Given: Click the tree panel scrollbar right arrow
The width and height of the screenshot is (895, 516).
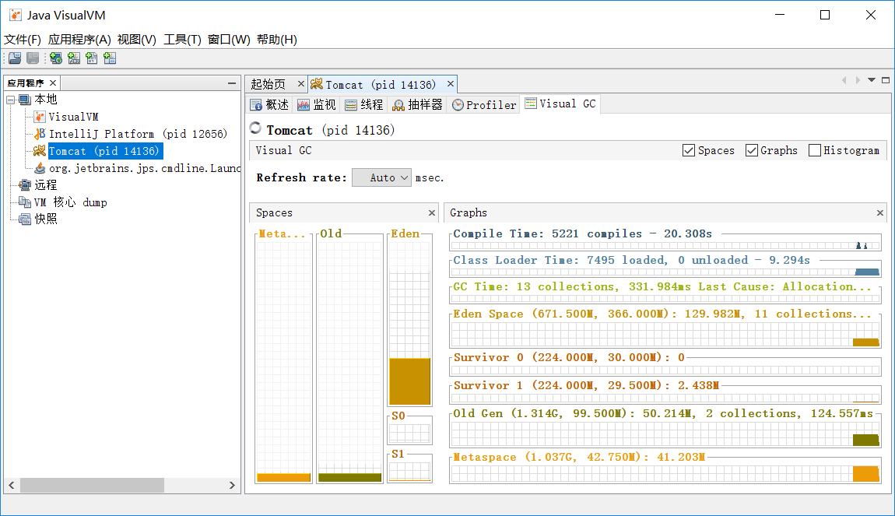Looking at the screenshot, I should click(233, 485).
